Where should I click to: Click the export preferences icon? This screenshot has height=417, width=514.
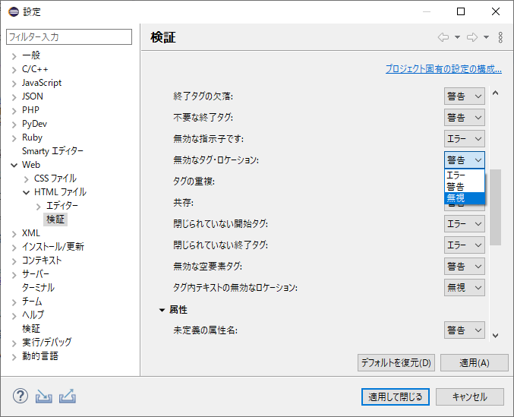point(68,396)
